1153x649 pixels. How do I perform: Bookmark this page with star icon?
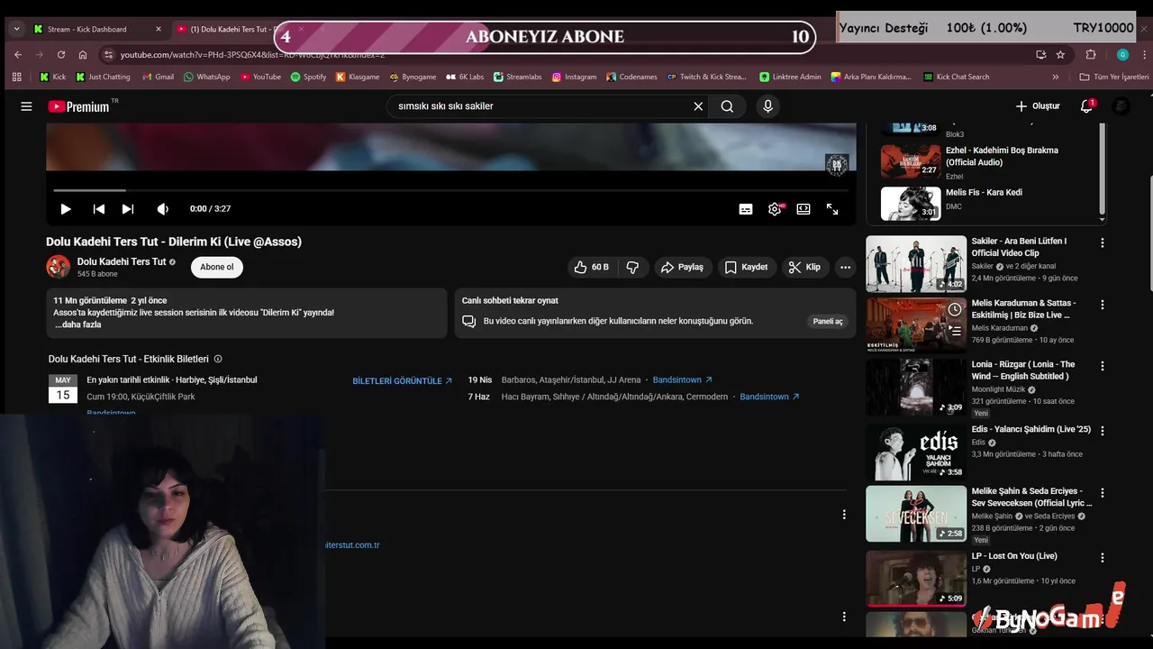(1061, 55)
